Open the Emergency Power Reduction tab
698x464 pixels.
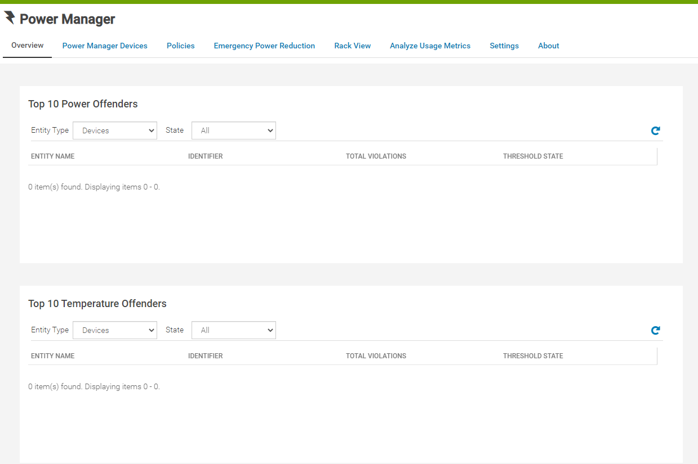264,46
